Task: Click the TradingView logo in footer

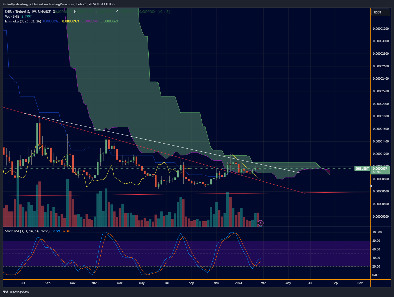Action: (16, 292)
